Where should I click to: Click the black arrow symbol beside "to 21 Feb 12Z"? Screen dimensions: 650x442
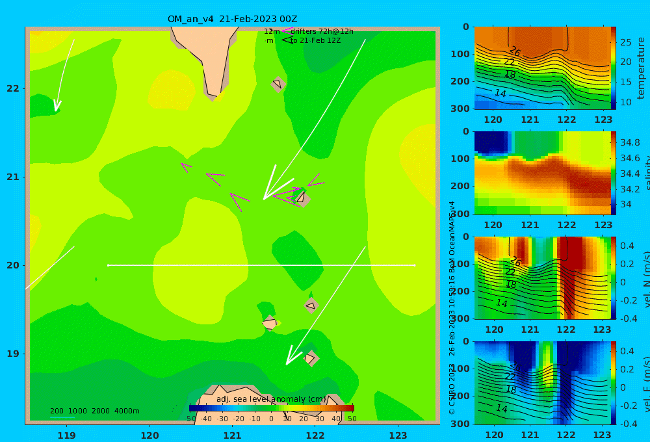click(x=287, y=40)
